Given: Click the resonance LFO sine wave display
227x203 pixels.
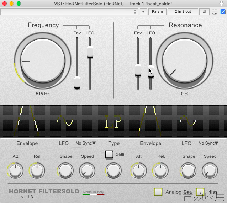Looking at the screenshot, I should click(188, 121).
